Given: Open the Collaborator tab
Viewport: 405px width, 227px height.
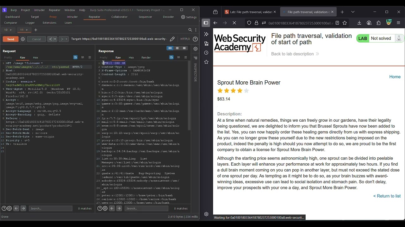Looking at the screenshot, I should [119, 17].
